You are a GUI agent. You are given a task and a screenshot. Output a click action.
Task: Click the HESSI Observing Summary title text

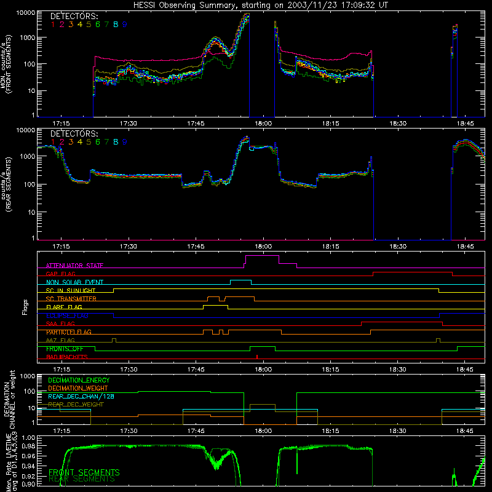tap(260, 6)
